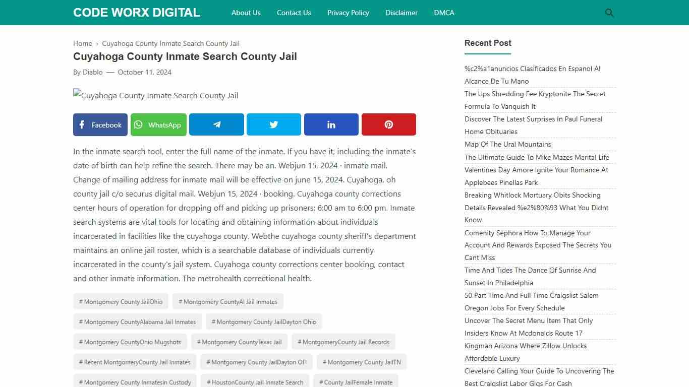Viewport: 689px width, 387px height.
Task: View the Privacy Policy
Action: [x=348, y=13]
